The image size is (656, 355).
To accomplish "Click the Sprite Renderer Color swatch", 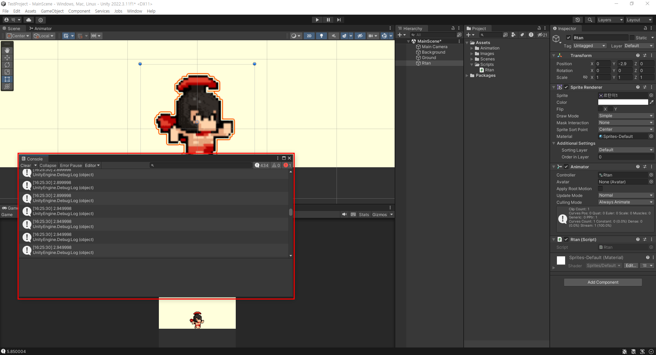I will [x=623, y=102].
